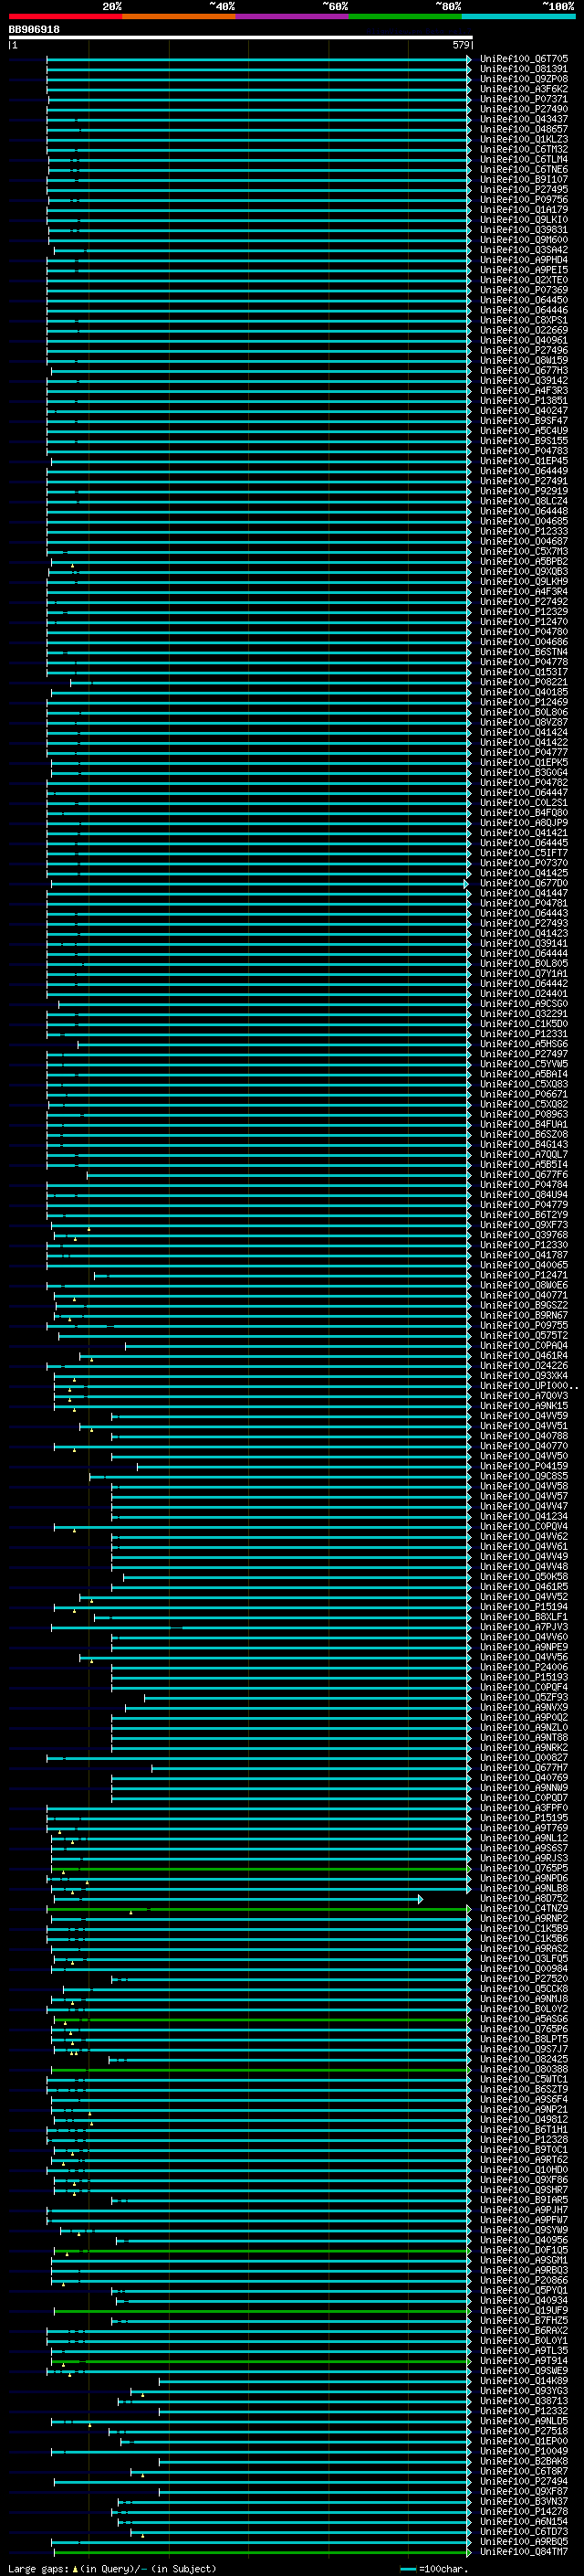The width and height of the screenshot is (584, 2576).
Task: Select label UniRef100_Q00984
Action: click(524, 1969)
